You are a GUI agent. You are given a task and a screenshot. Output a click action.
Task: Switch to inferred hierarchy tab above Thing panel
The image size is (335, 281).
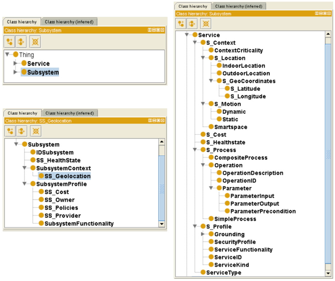(69, 22)
